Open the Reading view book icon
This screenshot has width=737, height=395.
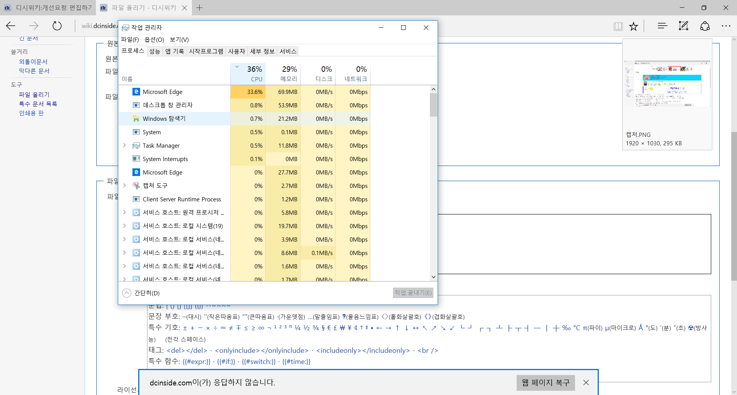[x=618, y=26]
